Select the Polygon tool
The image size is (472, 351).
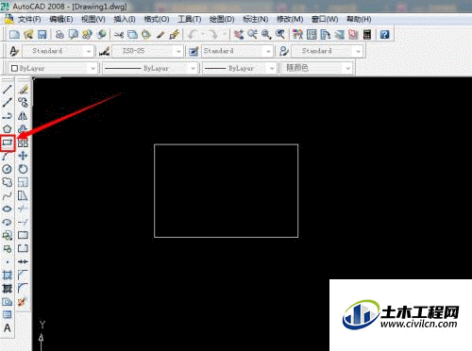(8, 129)
